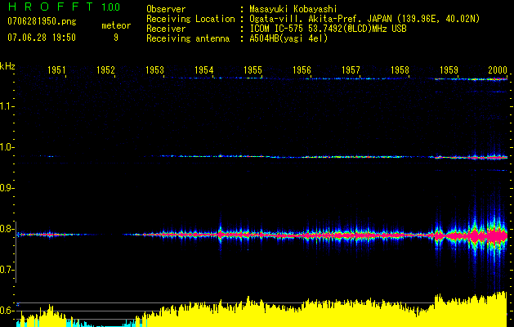Click the 1957 time marker

coord(351,69)
